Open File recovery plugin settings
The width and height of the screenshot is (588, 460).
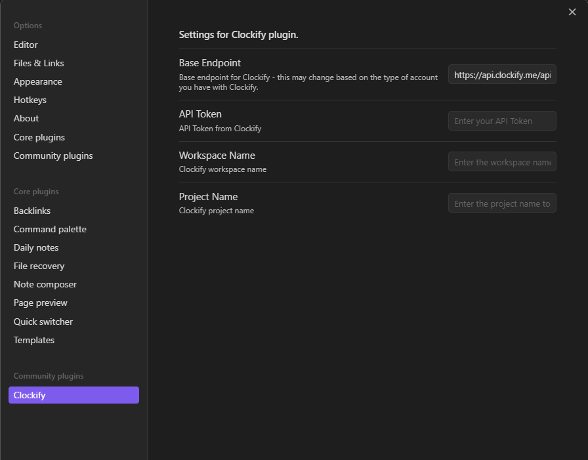coord(39,266)
